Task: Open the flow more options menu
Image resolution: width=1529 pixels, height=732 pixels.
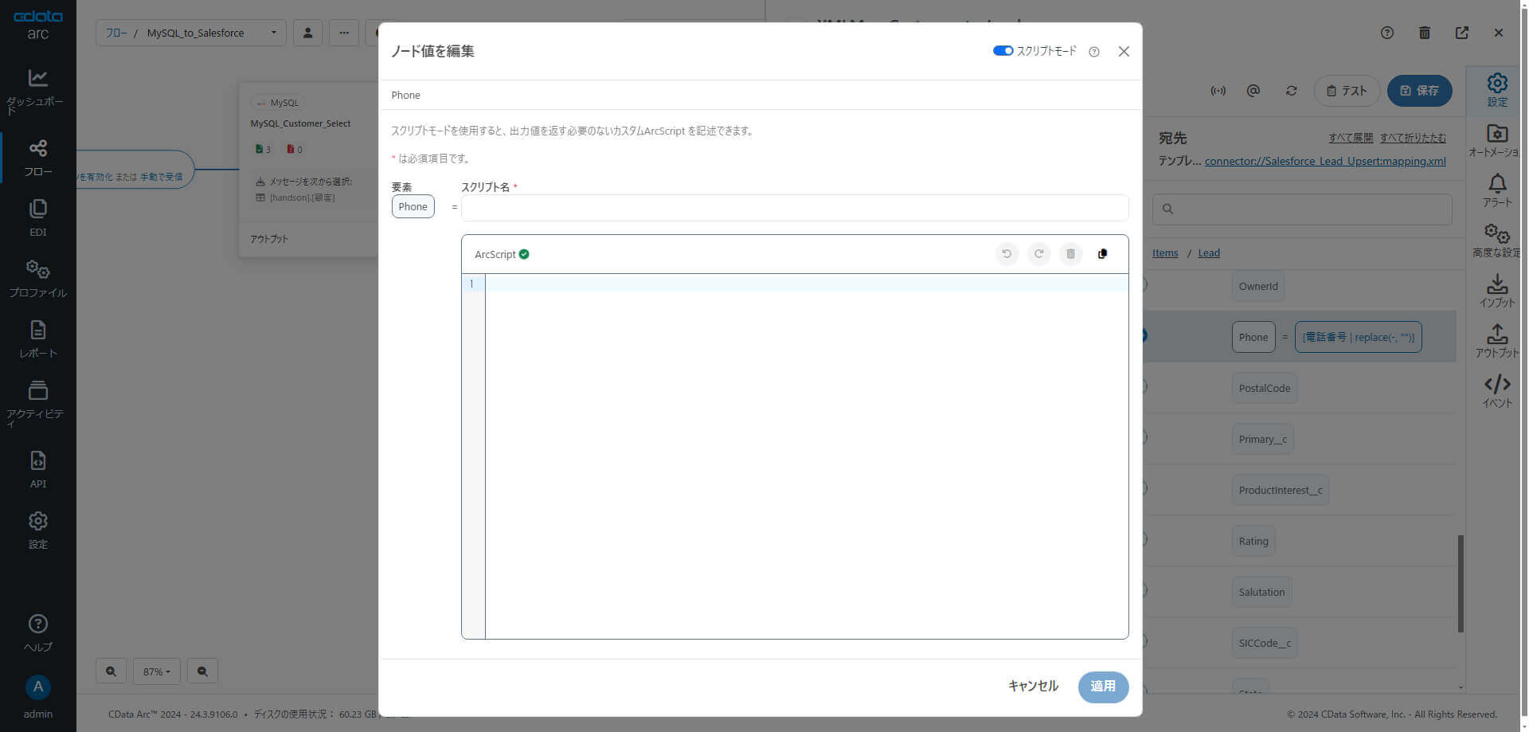Action: point(344,33)
